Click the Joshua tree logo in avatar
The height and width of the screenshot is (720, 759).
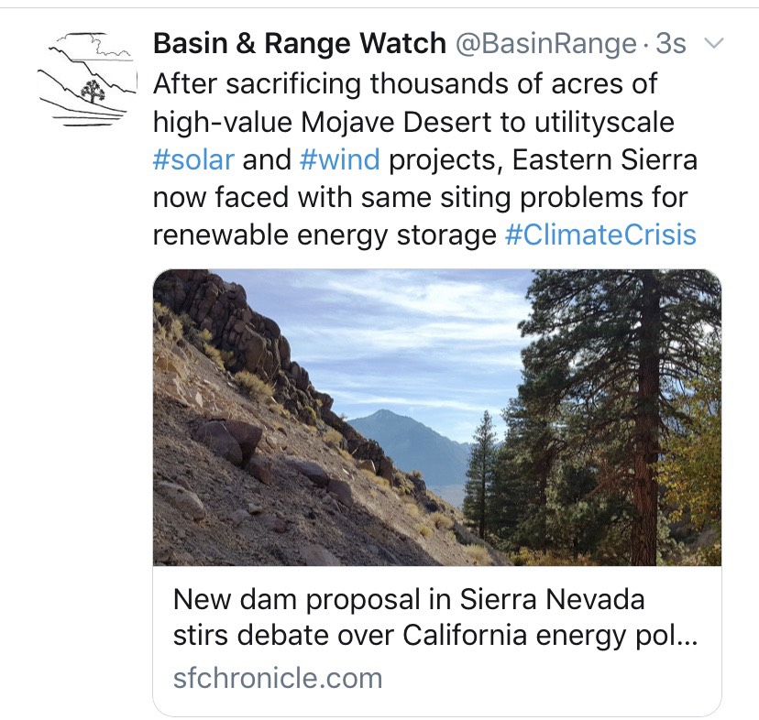[x=93, y=91]
